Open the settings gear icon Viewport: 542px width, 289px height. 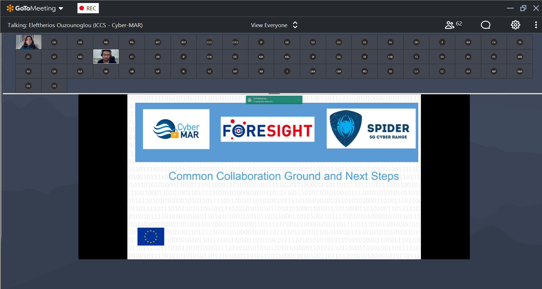pyautogui.click(x=515, y=25)
